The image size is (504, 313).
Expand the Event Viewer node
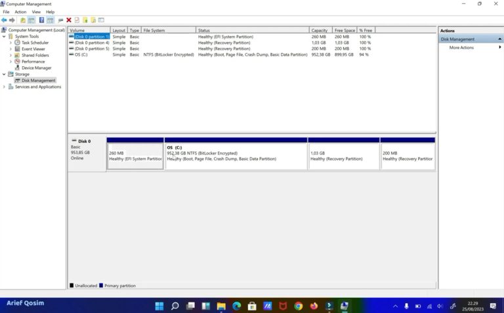(10, 48)
